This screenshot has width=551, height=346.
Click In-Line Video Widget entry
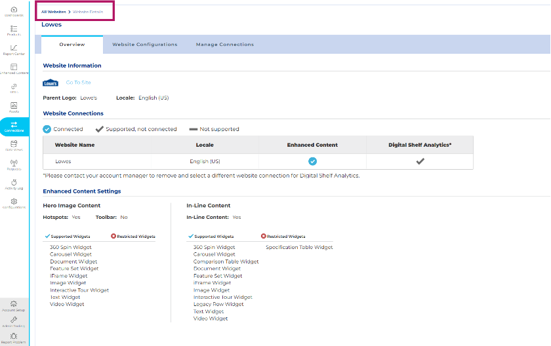(211, 318)
